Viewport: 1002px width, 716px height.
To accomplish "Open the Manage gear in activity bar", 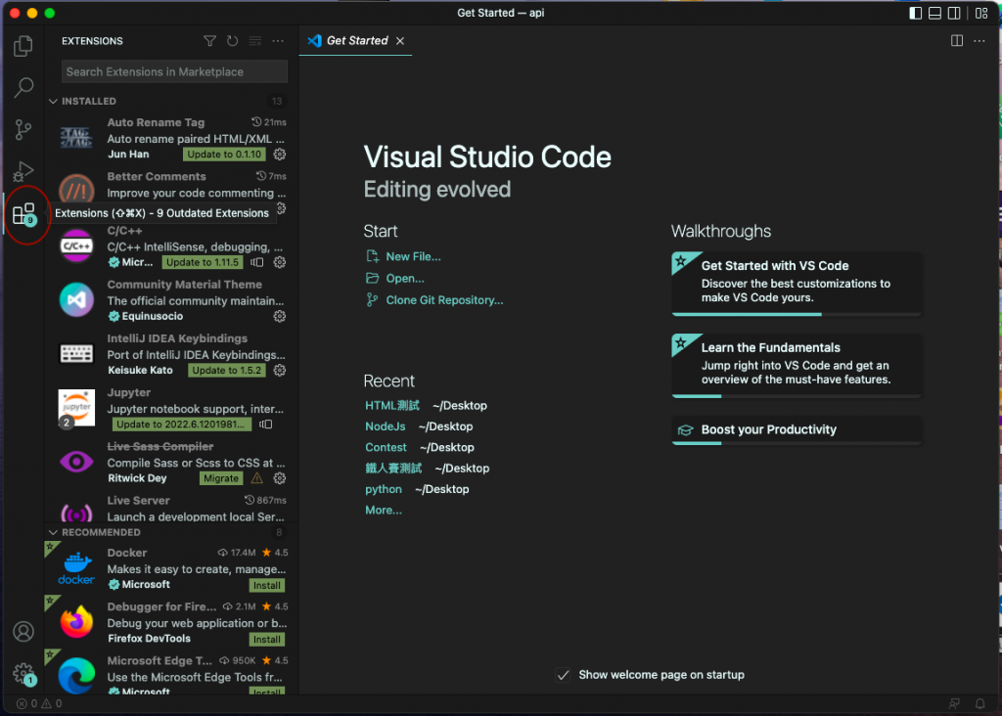I will pyautogui.click(x=23, y=674).
